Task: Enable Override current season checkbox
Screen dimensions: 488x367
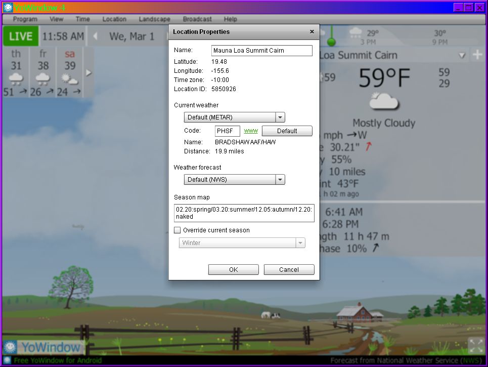Action: point(178,230)
